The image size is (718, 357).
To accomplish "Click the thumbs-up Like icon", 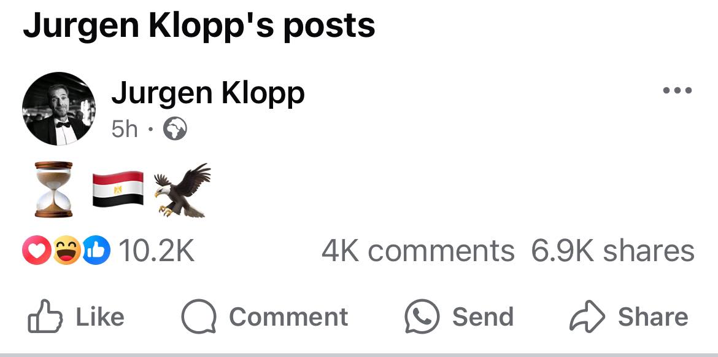I will pos(45,317).
